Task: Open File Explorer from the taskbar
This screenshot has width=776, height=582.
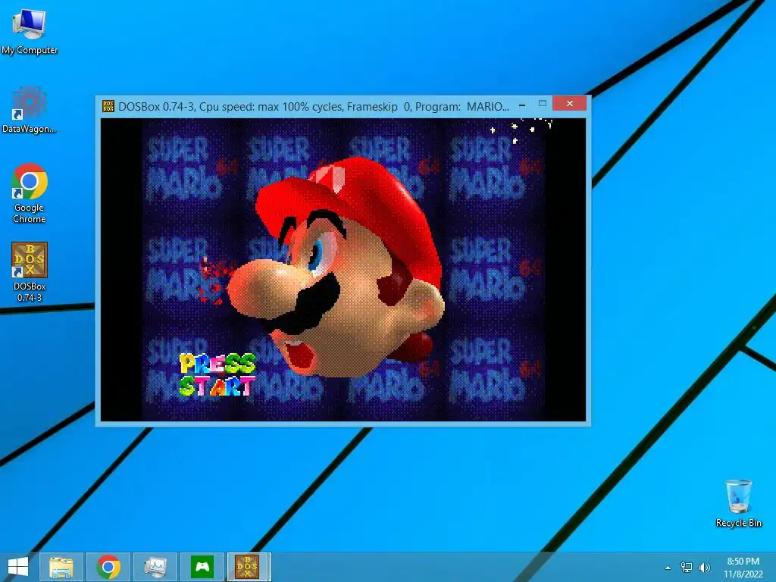Action: pyautogui.click(x=61, y=567)
